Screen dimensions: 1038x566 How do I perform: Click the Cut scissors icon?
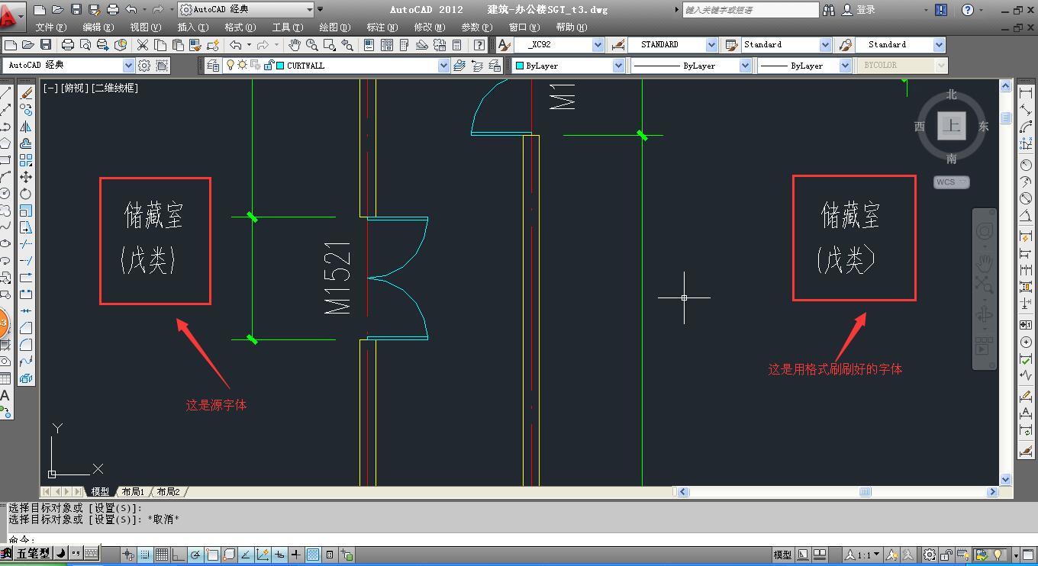(x=143, y=45)
